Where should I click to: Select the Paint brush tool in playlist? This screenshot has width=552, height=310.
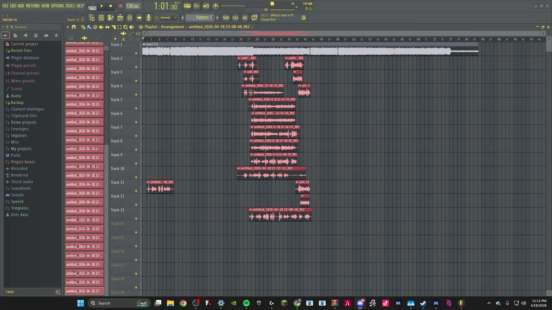click(89, 27)
